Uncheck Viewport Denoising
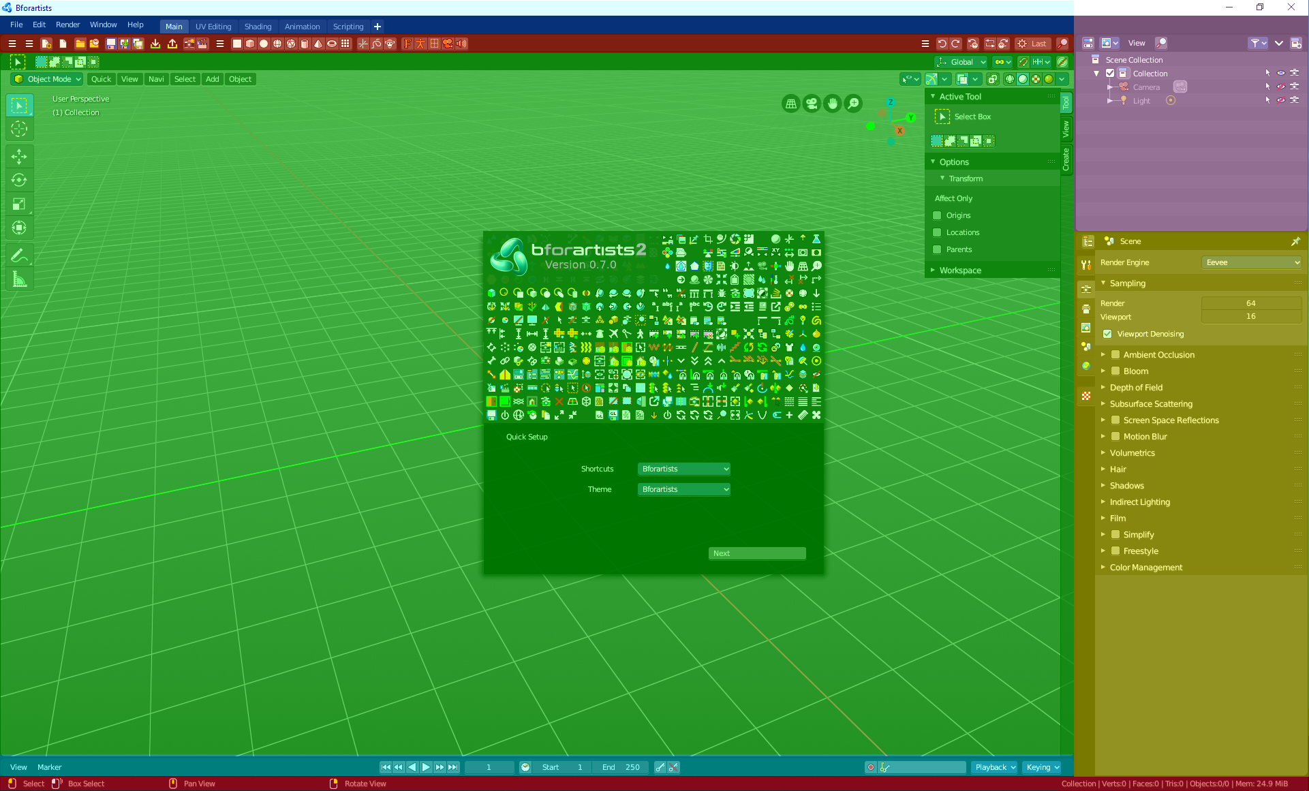This screenshot has height=791, width=1309. pyautogui.click(x=1107, y=334)
